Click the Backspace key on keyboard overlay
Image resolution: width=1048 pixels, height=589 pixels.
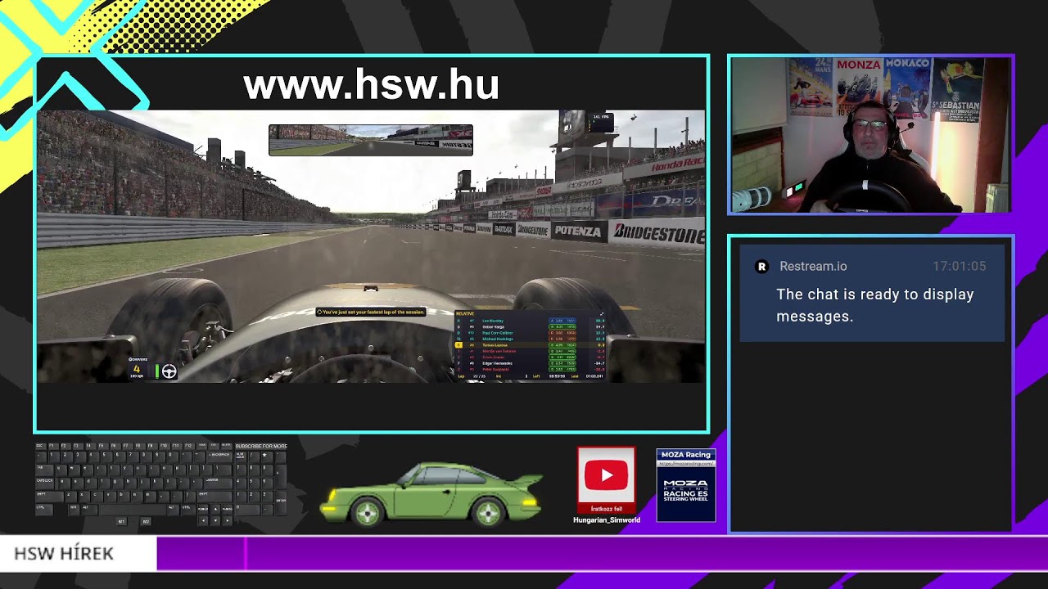coord(219,456)
